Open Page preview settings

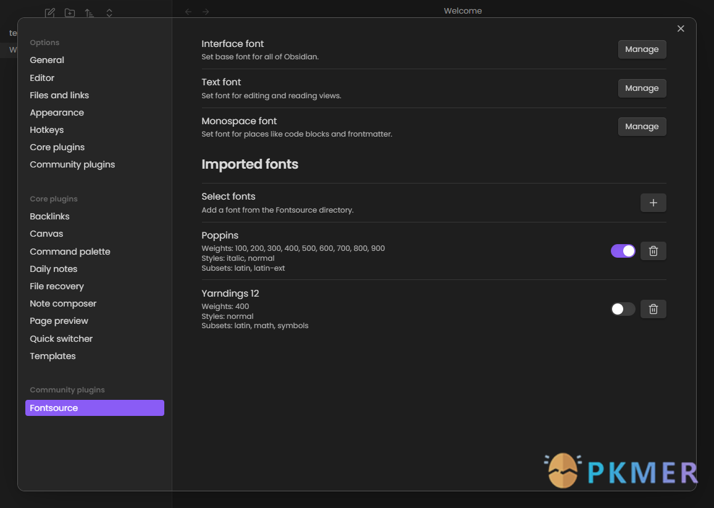coord(94,321)
